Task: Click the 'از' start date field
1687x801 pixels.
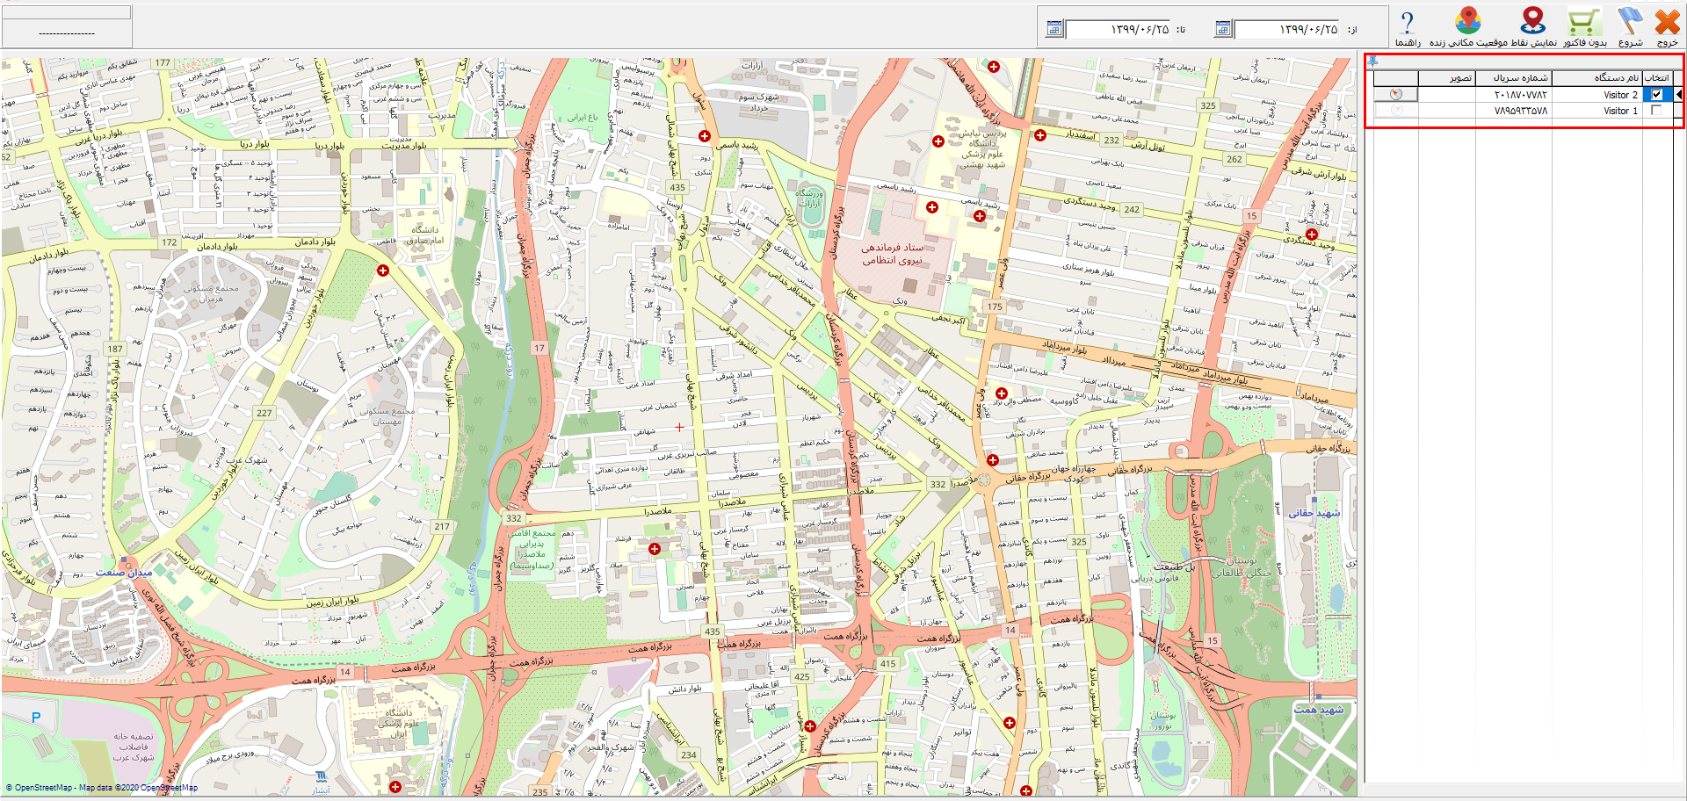Action: 1286,30
